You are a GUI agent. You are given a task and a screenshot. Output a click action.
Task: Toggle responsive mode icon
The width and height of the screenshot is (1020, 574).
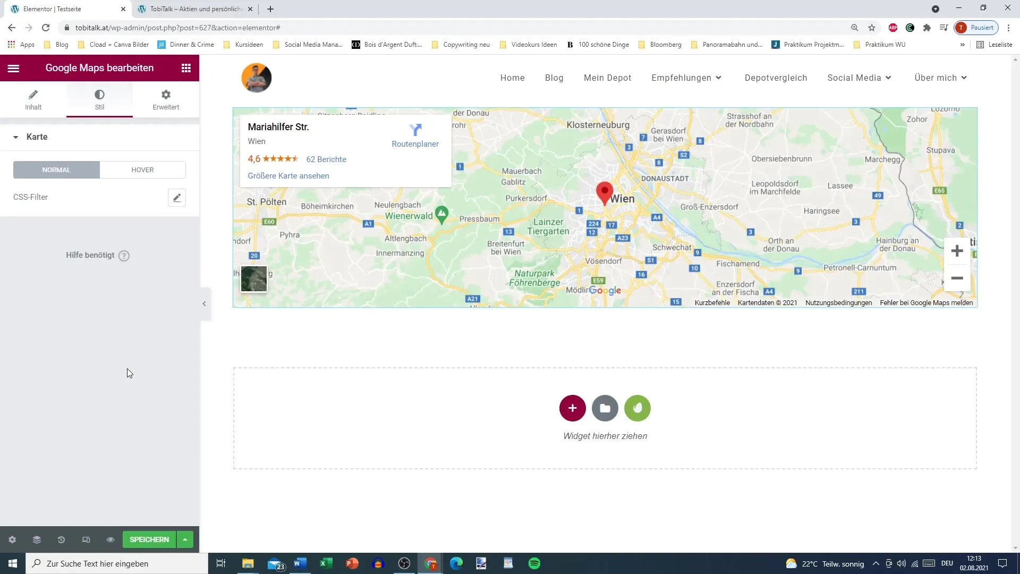(x=86, y=539)
